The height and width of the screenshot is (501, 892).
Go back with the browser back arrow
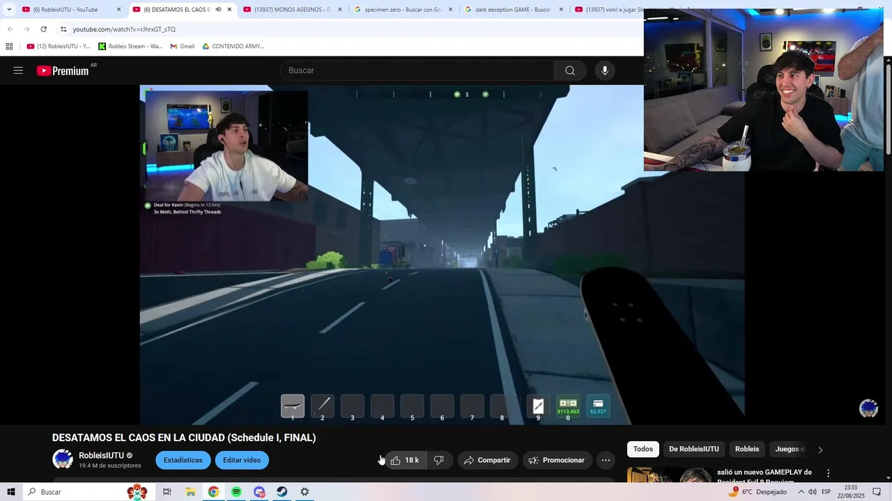pos(10,29)
